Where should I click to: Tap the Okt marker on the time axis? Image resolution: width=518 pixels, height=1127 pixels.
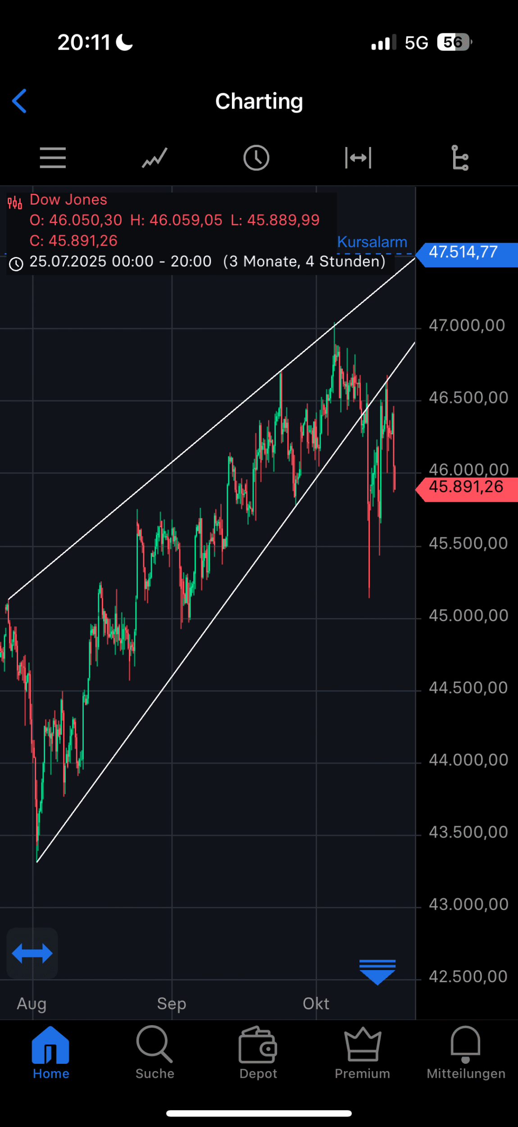pyautogui.click(x=316, y=1004)
